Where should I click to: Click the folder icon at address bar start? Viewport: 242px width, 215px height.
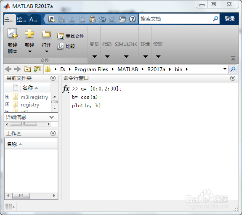pos(48,69)
